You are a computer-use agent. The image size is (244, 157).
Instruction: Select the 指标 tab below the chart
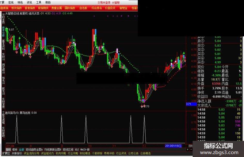pos(8,150)
